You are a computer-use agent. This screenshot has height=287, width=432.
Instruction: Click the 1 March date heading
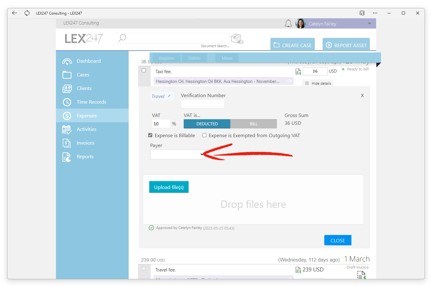pyautogui.click(x=357, y=259)
